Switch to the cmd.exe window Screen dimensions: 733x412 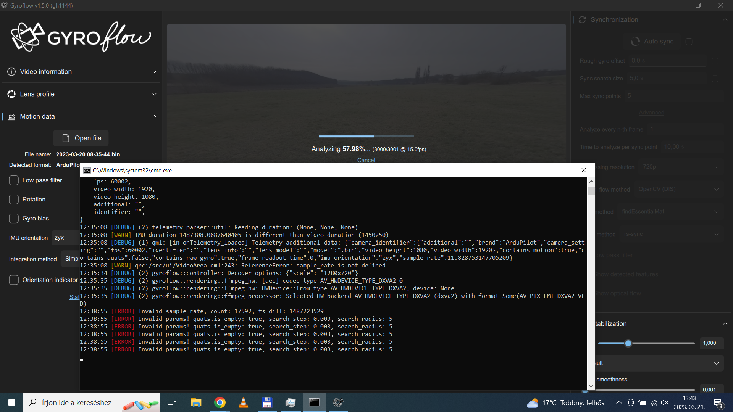314,402
